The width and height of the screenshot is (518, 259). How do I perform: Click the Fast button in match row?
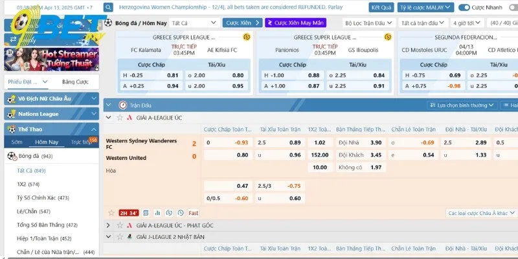point(194,213)
